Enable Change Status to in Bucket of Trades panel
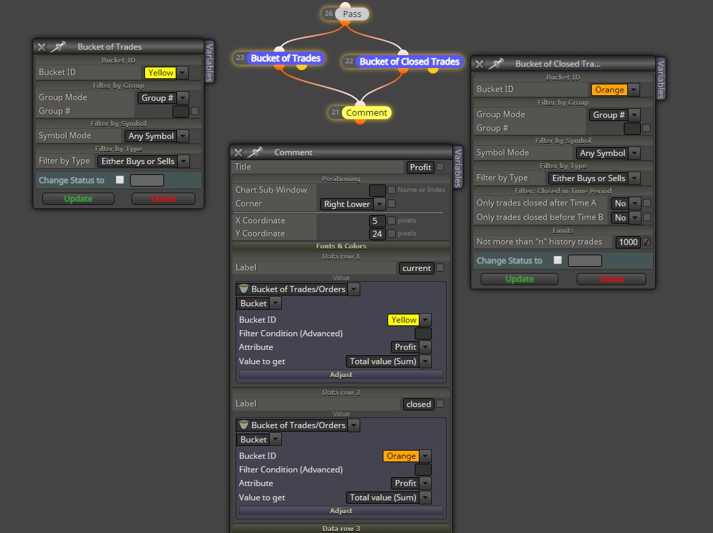This screenshot has width=713, height=533. click(x=120, y=180)
